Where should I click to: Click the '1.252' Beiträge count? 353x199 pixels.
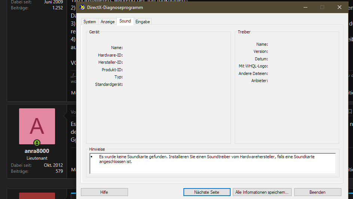click(x=57, y=7)
